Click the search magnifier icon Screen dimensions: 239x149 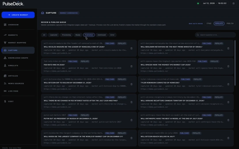(x=198, y=35)
